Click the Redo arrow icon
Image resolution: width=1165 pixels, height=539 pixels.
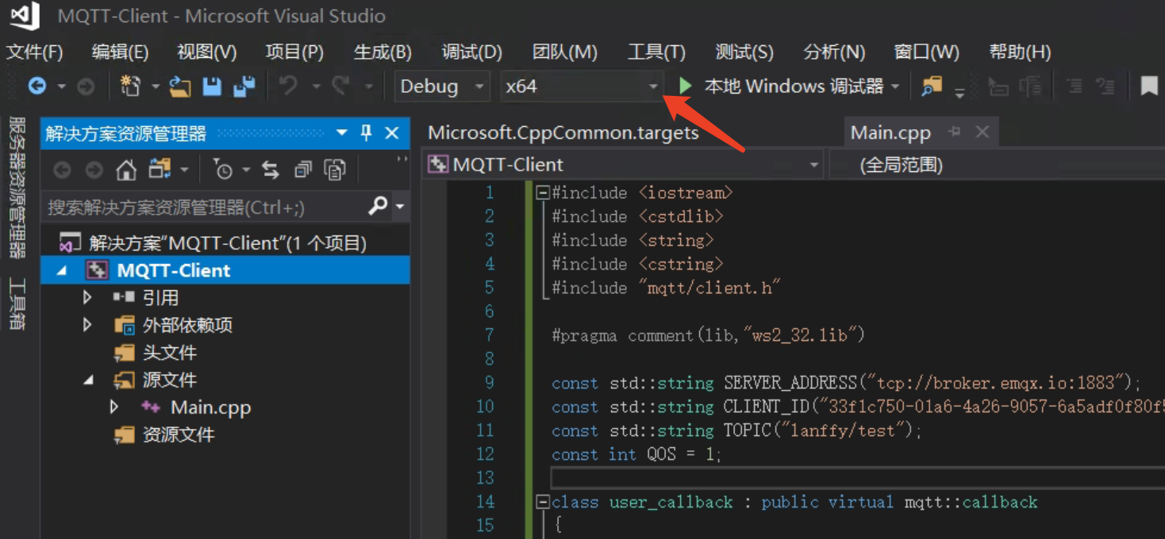340,86
